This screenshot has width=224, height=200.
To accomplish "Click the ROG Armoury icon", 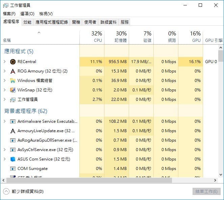I will (x=13, y=71).
